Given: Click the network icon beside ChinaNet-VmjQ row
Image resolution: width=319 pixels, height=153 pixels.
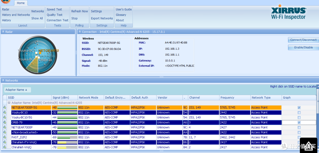Looking at the screenshot, I should tap(4, 147).
